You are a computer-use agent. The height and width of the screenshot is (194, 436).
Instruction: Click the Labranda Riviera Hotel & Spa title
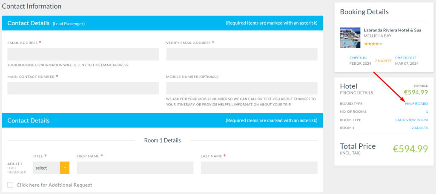[392, 30]
